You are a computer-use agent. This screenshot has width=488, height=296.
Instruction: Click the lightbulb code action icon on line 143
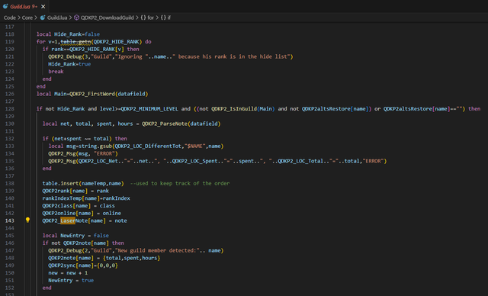(x=27, y=220)
